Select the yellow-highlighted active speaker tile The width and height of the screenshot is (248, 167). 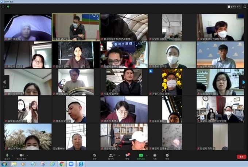point(76,27)
